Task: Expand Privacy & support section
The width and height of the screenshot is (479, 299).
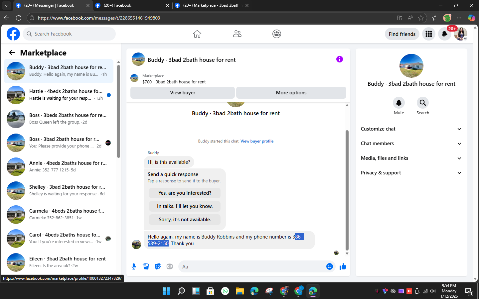Action: (411, 173)
